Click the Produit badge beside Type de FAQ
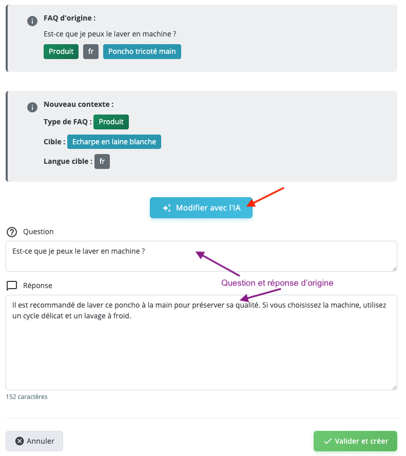 (111, 122)
